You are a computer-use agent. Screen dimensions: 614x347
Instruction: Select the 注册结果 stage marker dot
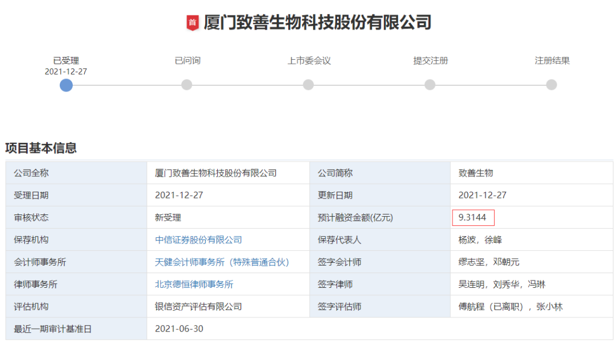pos(551,85)
